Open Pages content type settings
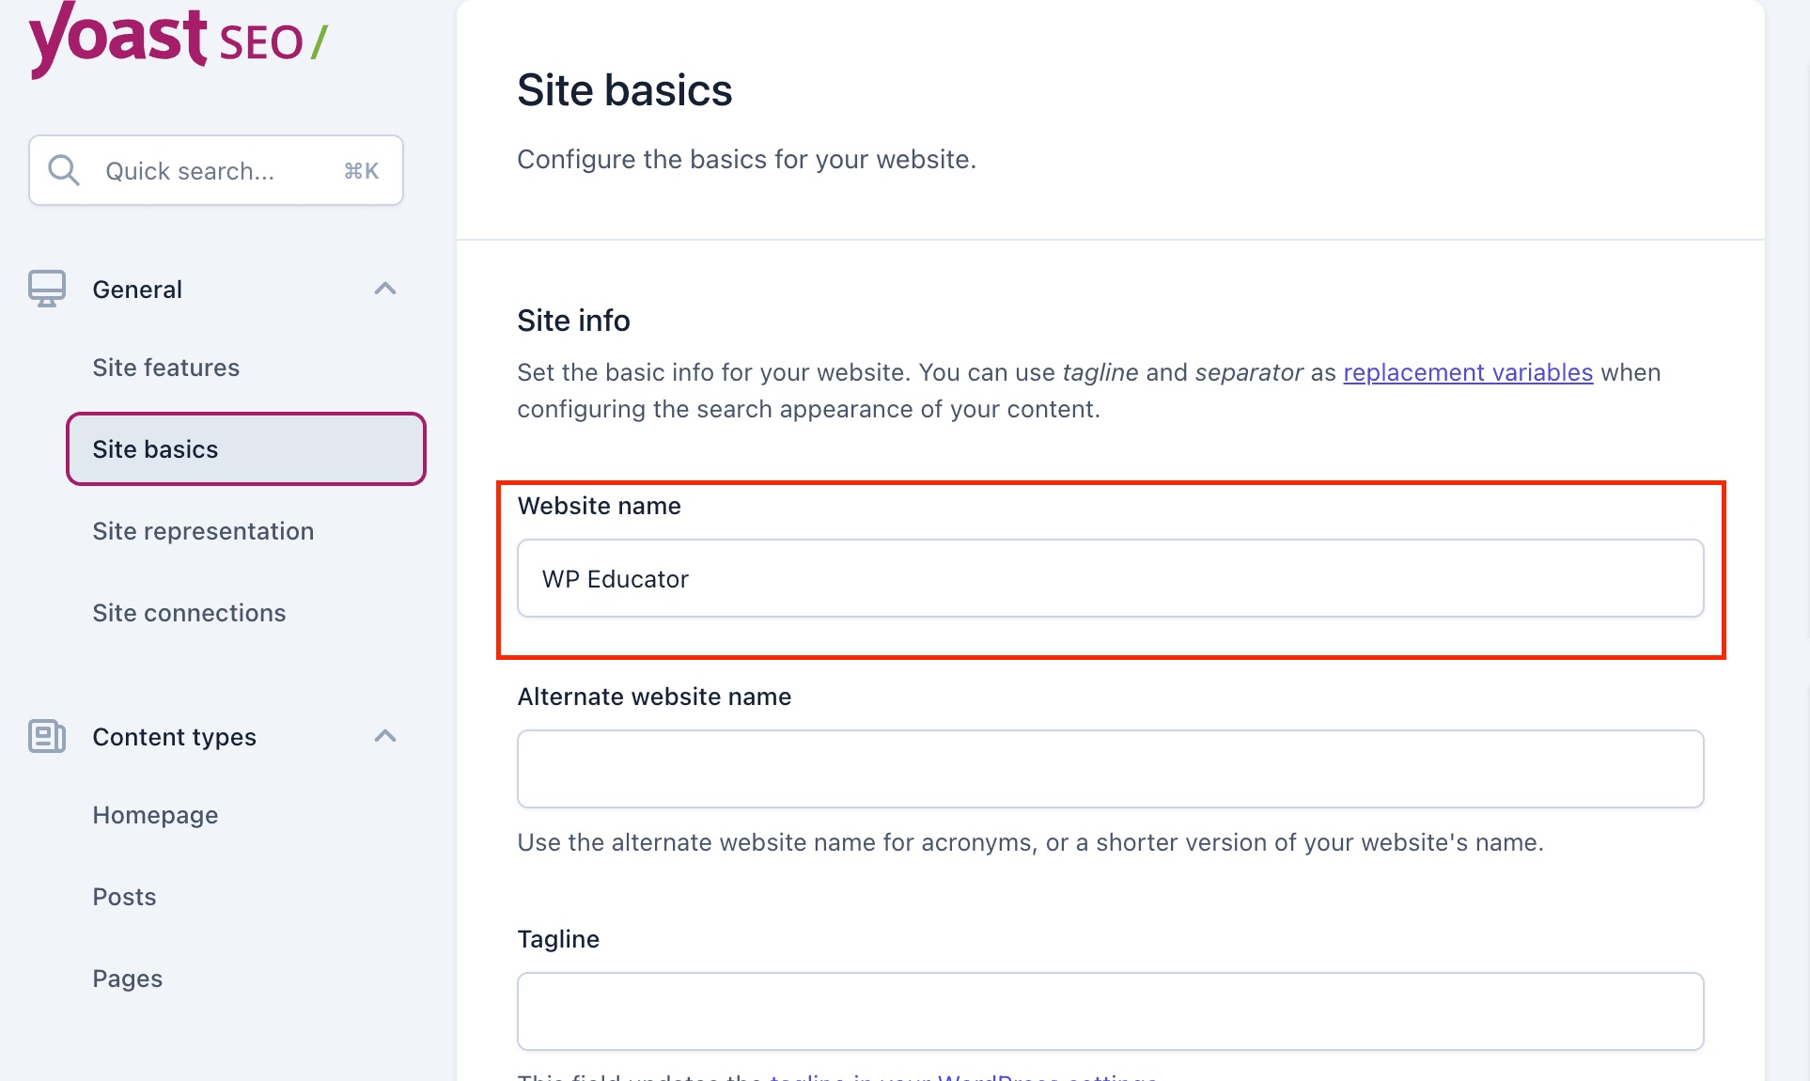Image resolution: width=1810 pixels, height=1081 pixels. (127, 978)
